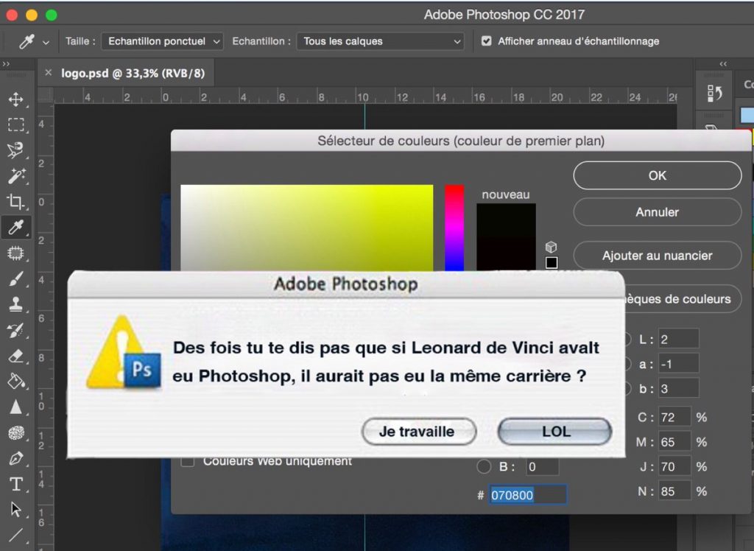Viewport: 754px width, 551px height.
Task: Open the Echantillon dropdown
Action: pyautogui.click(x=381, y=41)
